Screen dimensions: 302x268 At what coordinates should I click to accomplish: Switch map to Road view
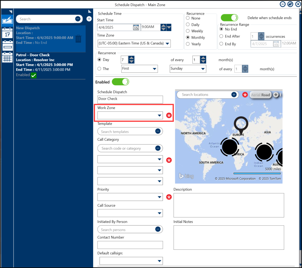click(x=266, y=95)
